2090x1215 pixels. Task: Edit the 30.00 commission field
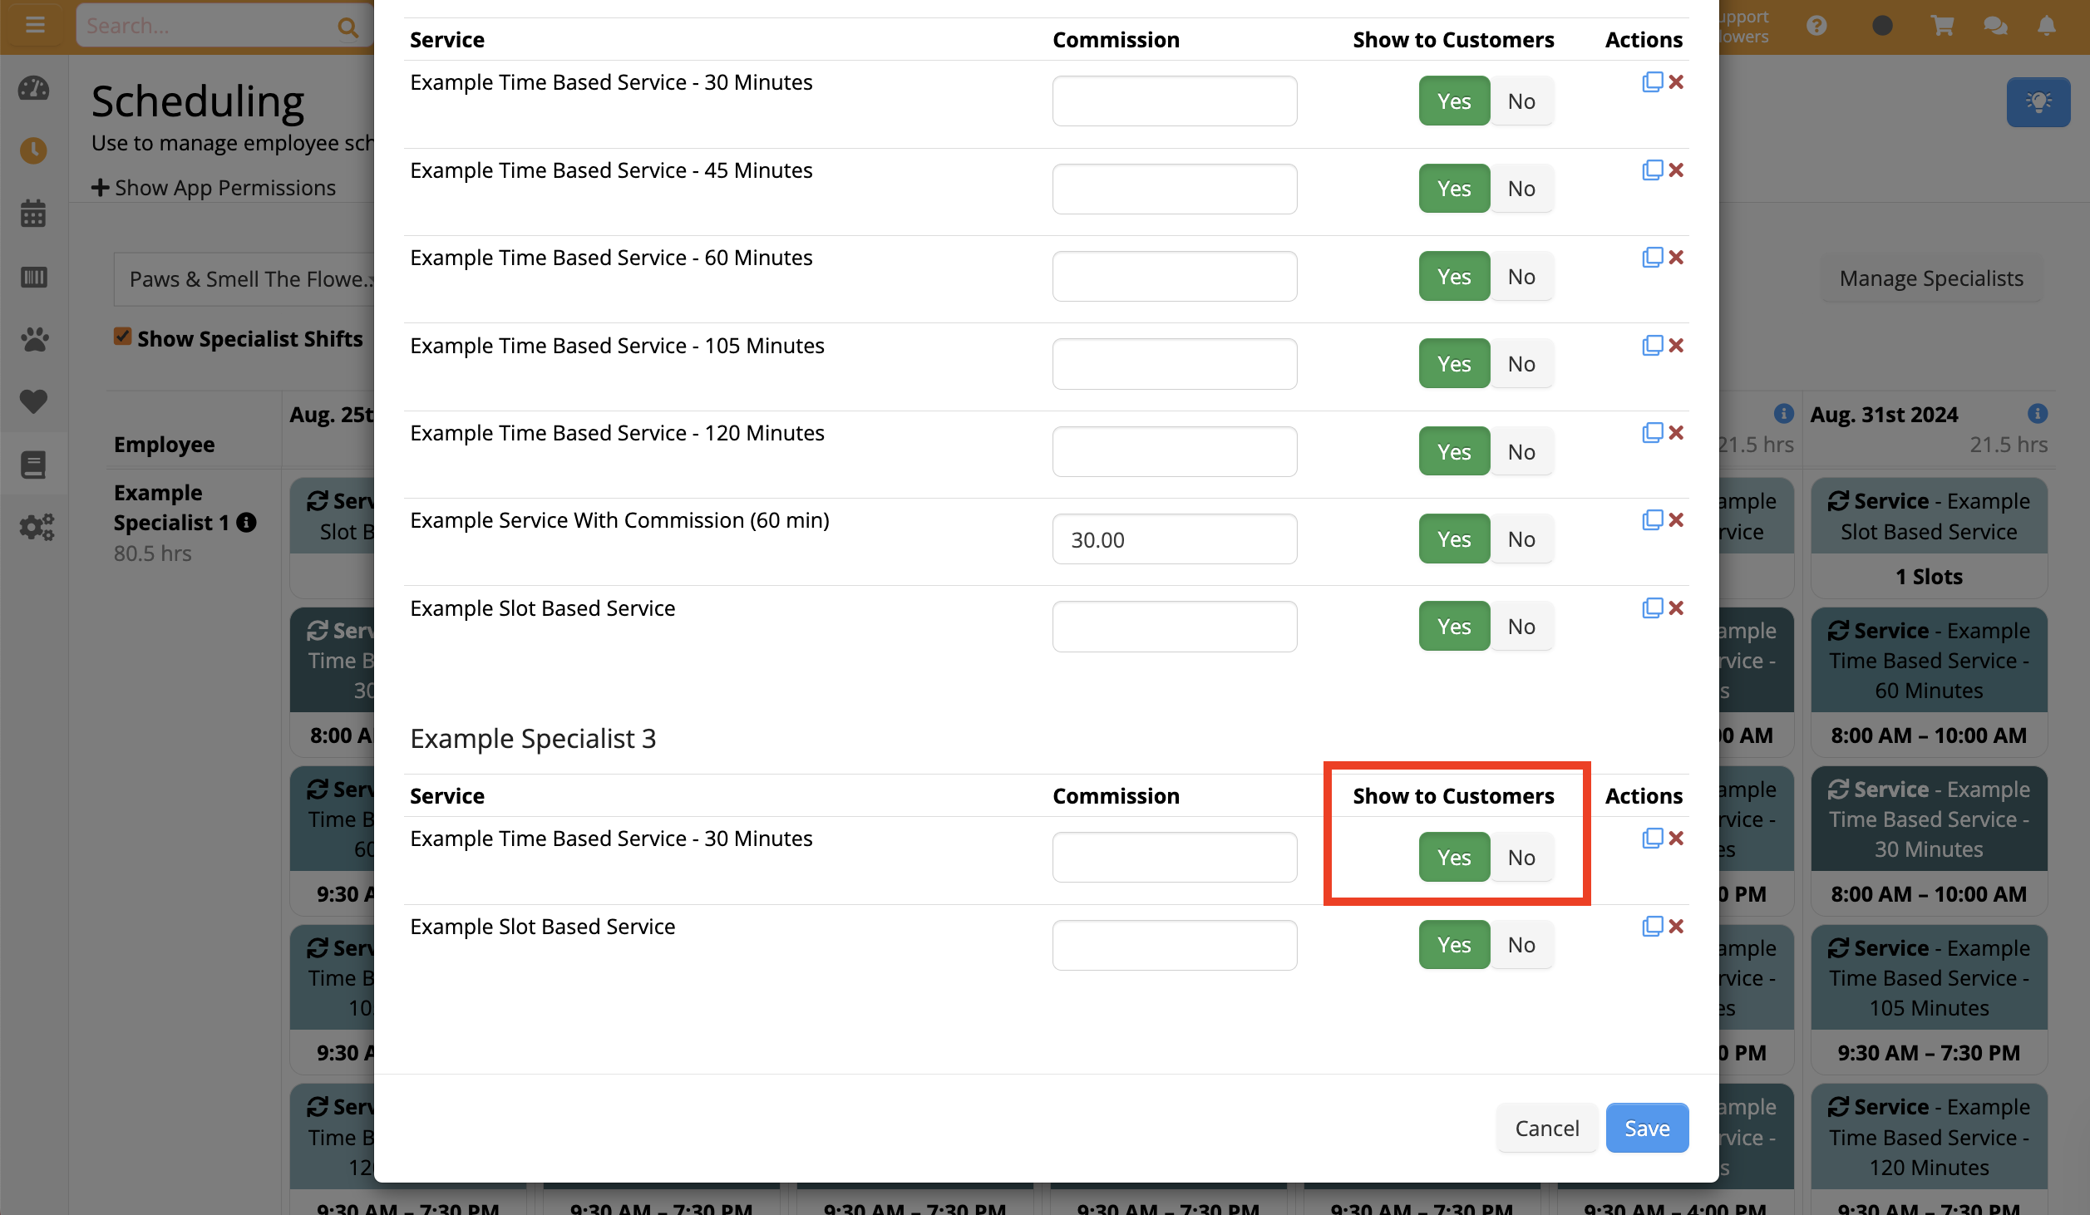1174,539
